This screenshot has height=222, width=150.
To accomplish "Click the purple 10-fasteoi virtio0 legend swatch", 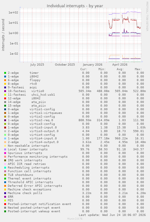I will [5, 91].
